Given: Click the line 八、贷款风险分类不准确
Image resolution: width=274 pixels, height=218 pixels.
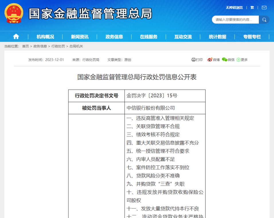Looking at the screenshot, I should tap(153, 176).
